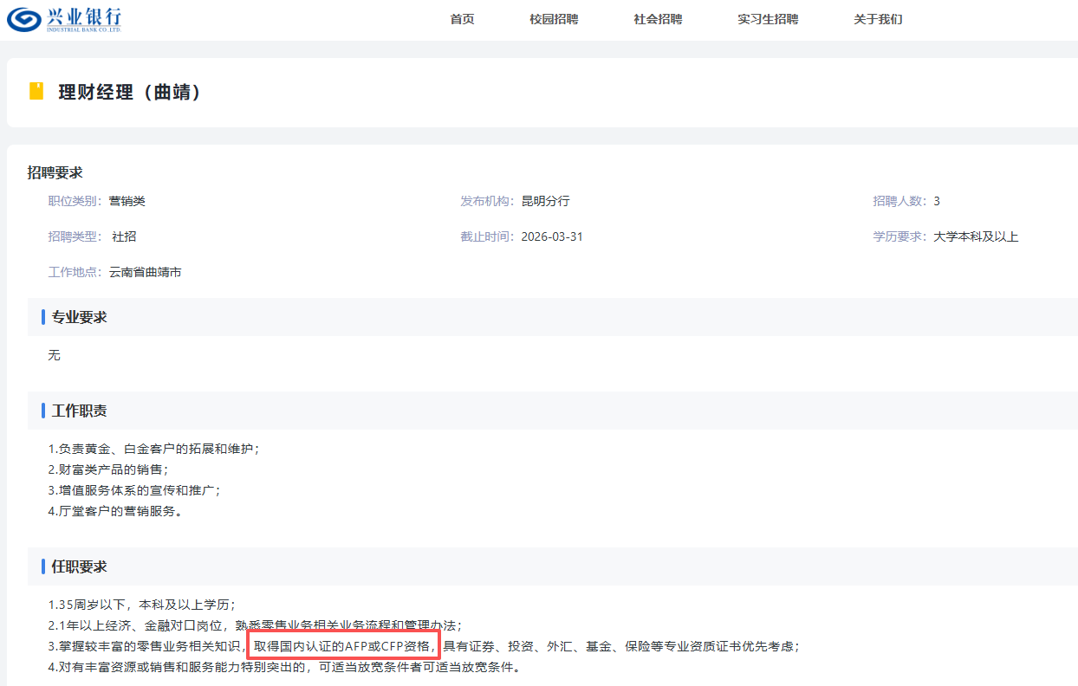This screenshot has width=1078, height=686.
Task: Click the 任职要求 section header
Action: (x=80, y=566)
